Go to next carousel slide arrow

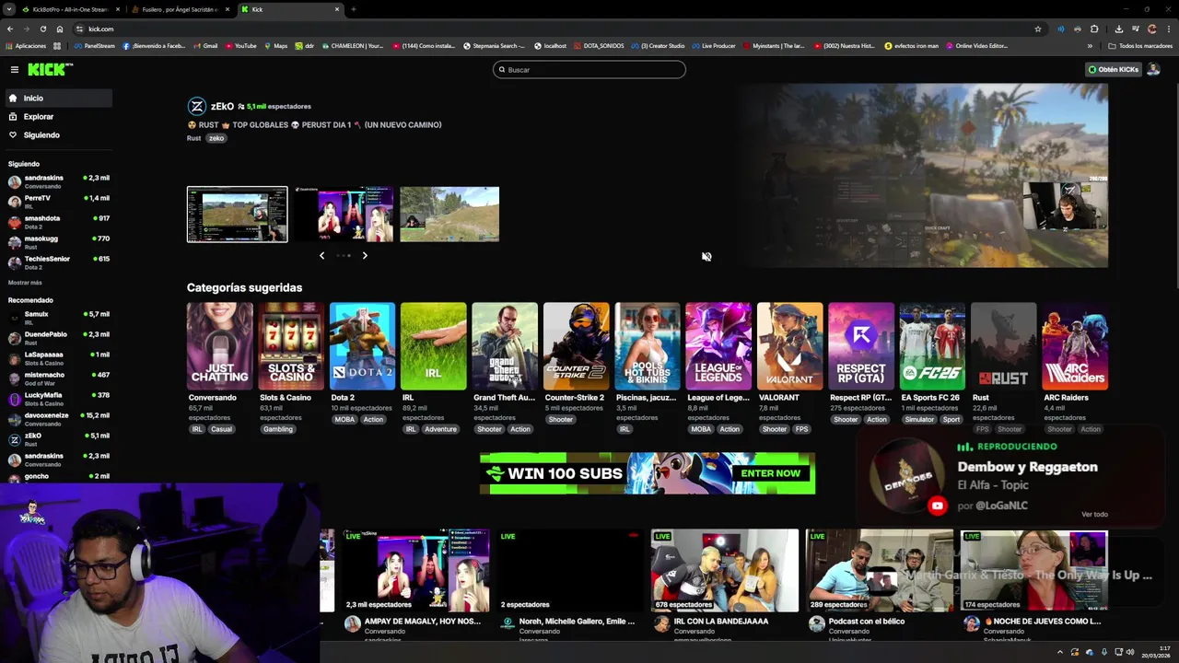pyautogui.click(x=365, y=255)
